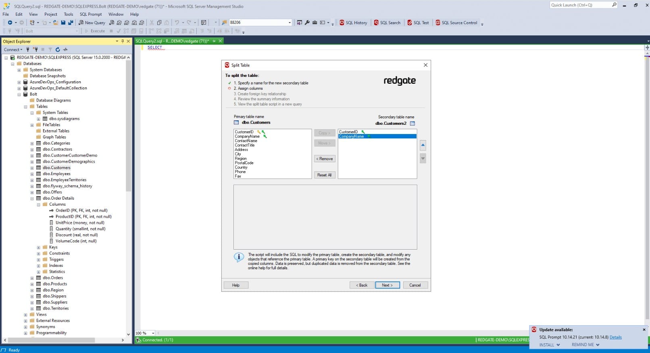Click Cancel in Split Table dialog
This screenshot has height=353, width=650.
(415, 285)
